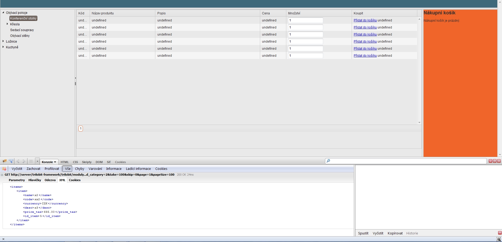Image resolution: width=502 pixels, height=242 pixels.
Task: Click the magnifier icon in the status bar
Action: point(499,239)
